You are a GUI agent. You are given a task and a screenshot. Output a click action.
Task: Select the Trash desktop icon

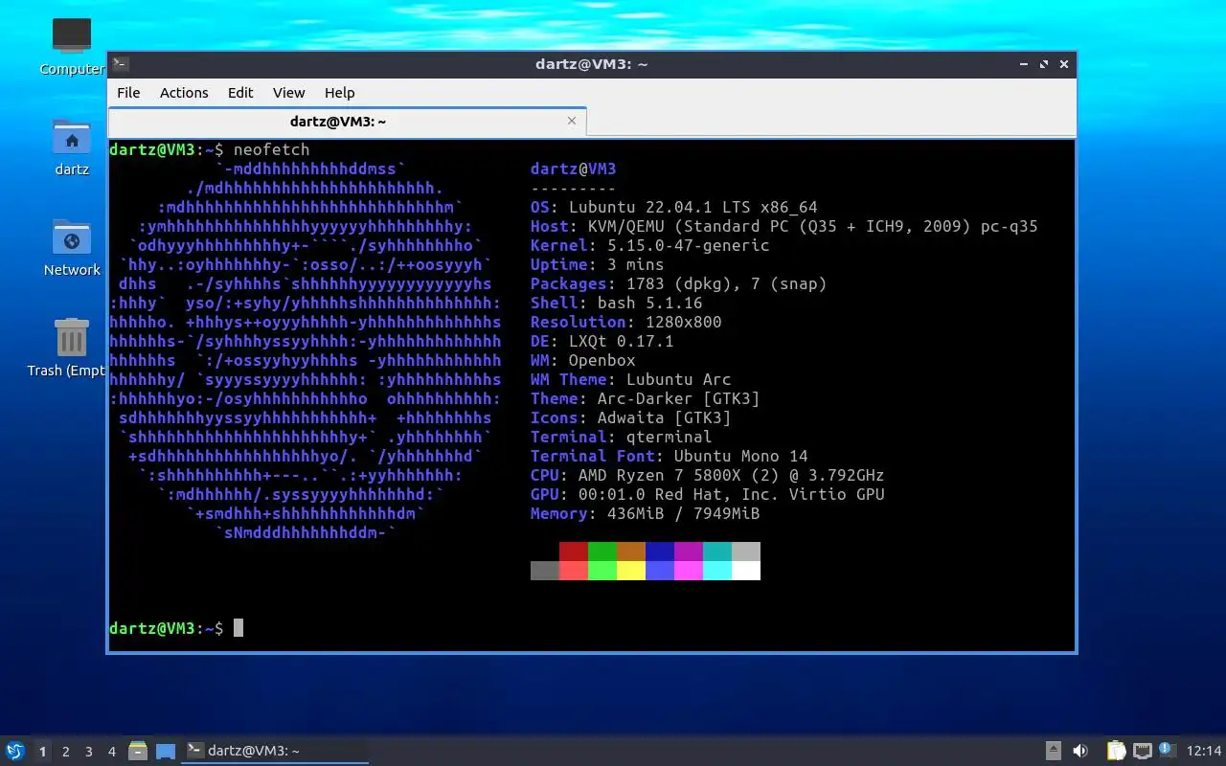[67, 348]
